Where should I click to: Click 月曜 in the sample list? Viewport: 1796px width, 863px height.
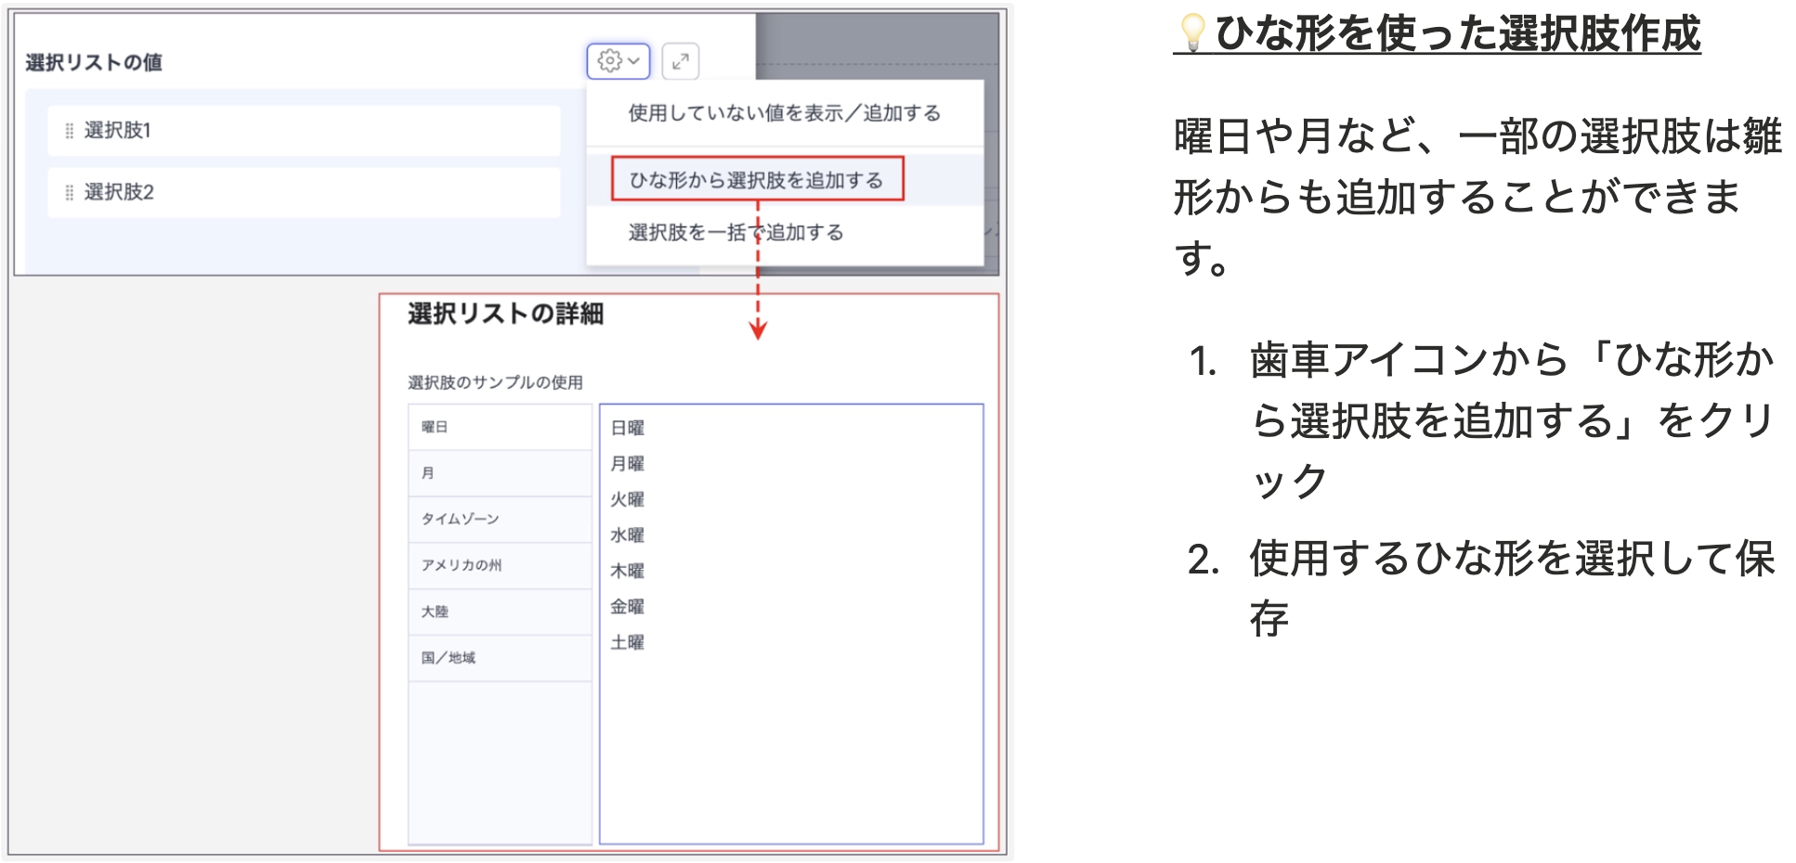[627, 464]
